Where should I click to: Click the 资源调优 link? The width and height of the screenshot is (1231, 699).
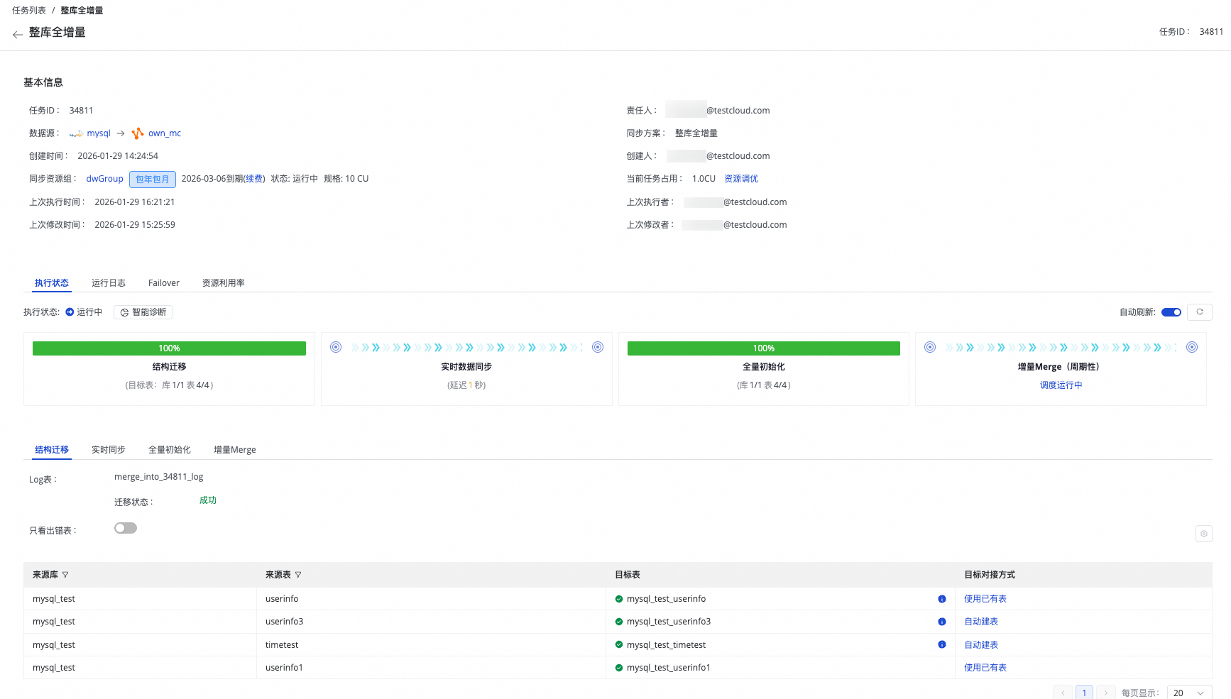tap(741, 179)
